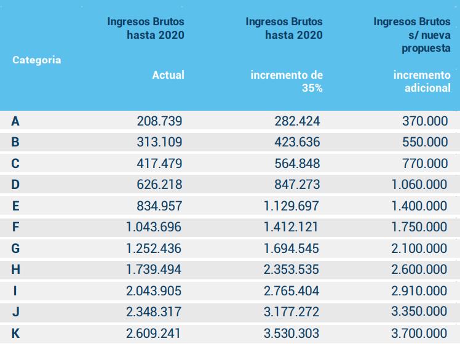Image resolution: width=460 pixels, height=344 pixels.
Task: Click the Categoria column header
Action: [37, 60]
